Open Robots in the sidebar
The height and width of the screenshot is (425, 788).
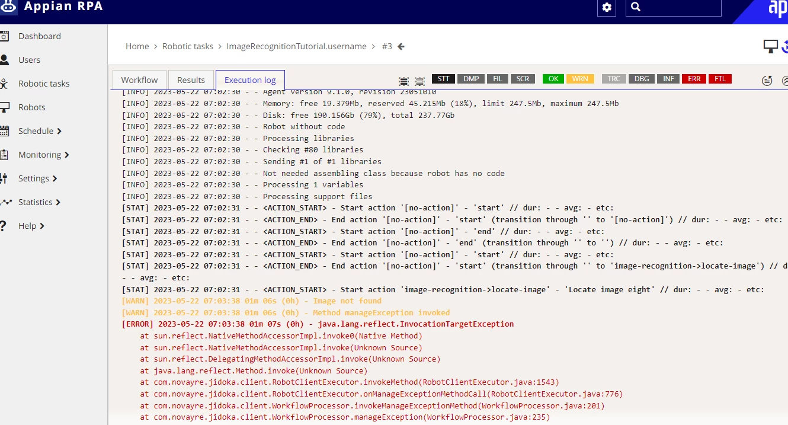[x=31, y=107]
